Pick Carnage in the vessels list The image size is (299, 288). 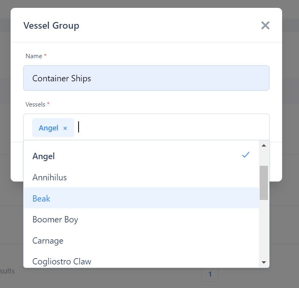coord(141,240)
